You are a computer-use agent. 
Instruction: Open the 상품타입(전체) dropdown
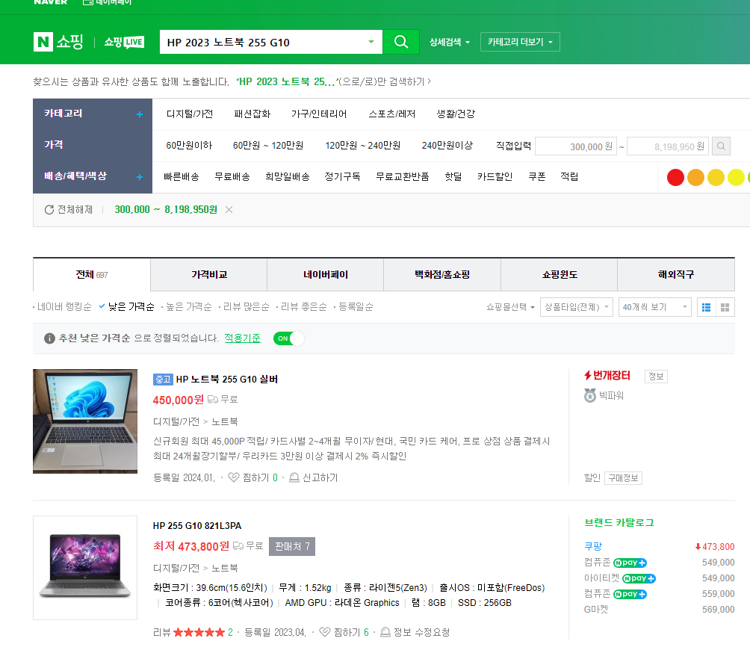pos(576,307)
